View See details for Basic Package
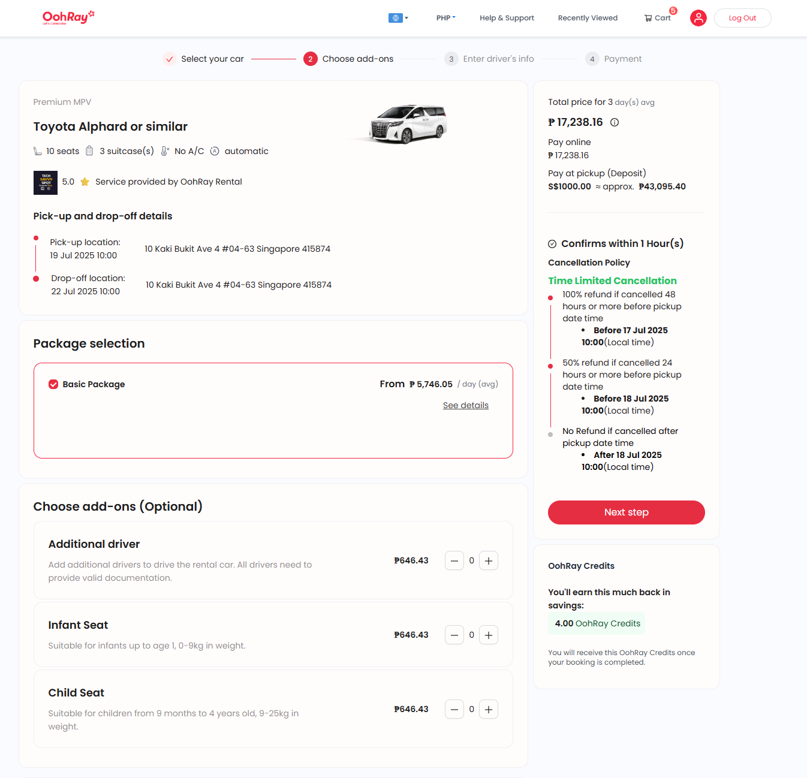 [x=466, y=406]
